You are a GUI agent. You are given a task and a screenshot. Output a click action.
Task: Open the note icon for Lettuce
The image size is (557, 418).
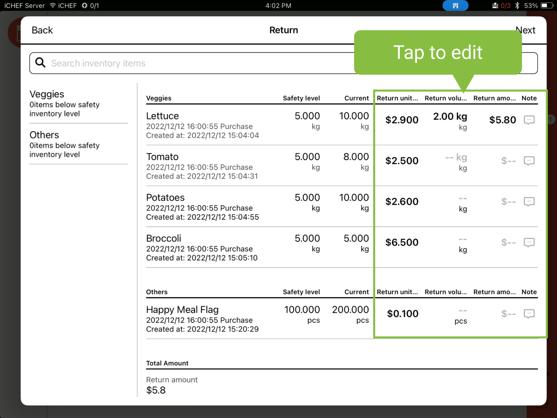coord(529,120)
